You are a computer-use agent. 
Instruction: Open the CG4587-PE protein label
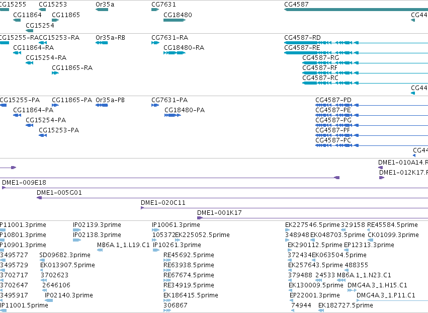pyautogui.click(x=333, y=110)
